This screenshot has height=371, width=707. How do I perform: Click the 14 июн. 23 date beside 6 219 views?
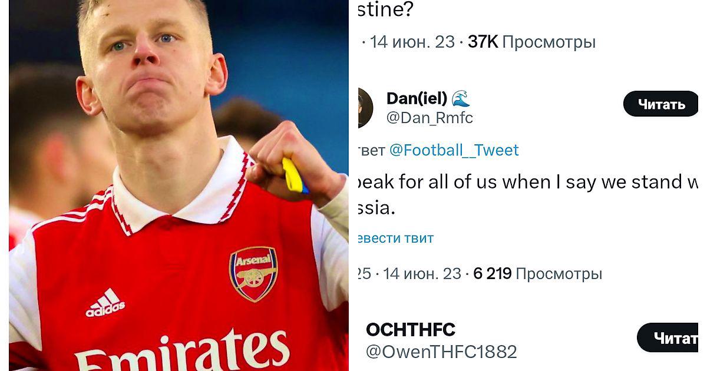pos(422,273)
